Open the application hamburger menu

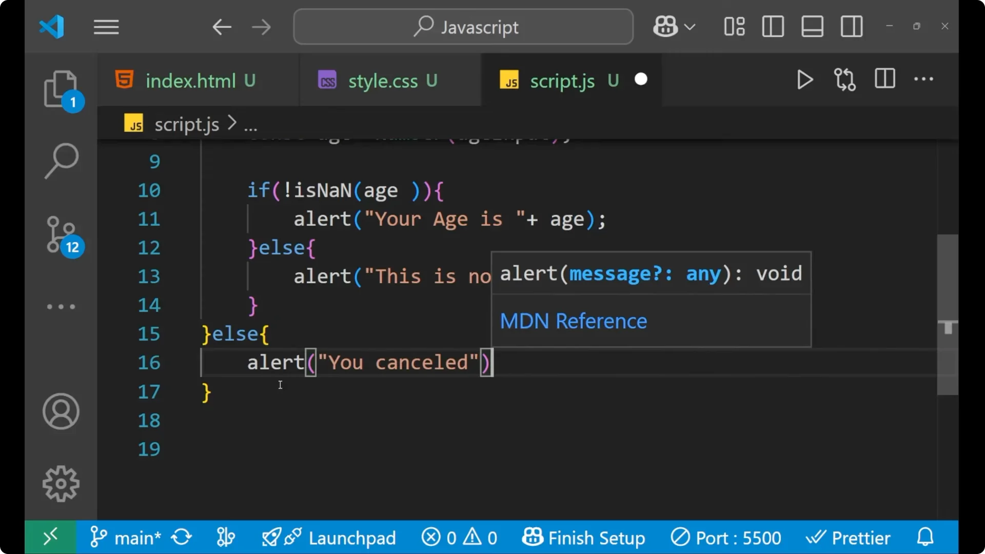[x=106, y=27]
